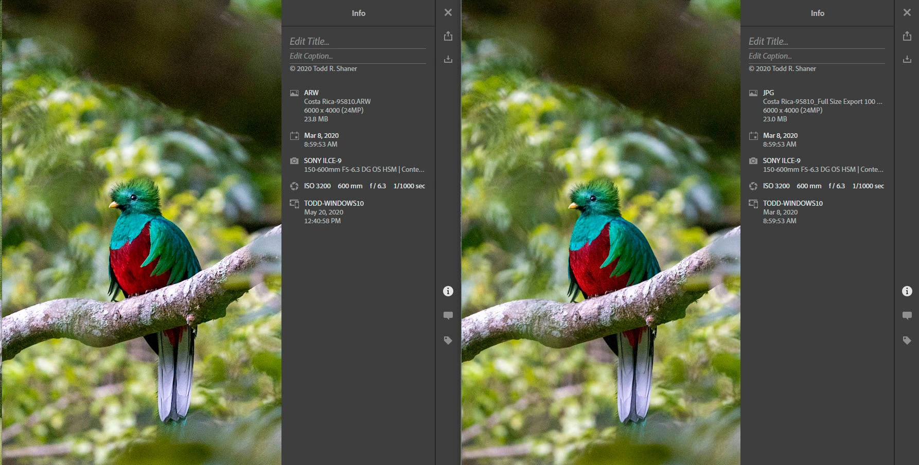This screenshot has height=465, width=919.
Task: Click share icon in right JPG panel
Action: click(x=907, y=35)
